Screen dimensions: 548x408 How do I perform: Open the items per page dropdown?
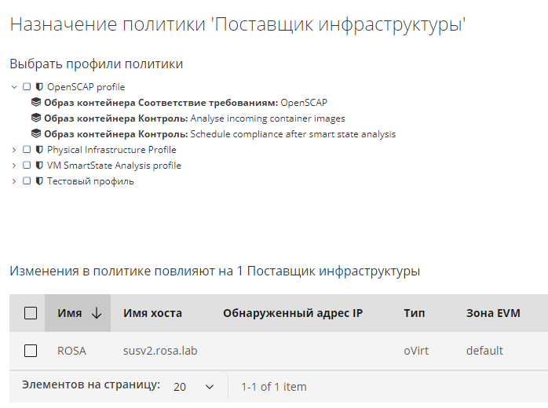(193, 387)
